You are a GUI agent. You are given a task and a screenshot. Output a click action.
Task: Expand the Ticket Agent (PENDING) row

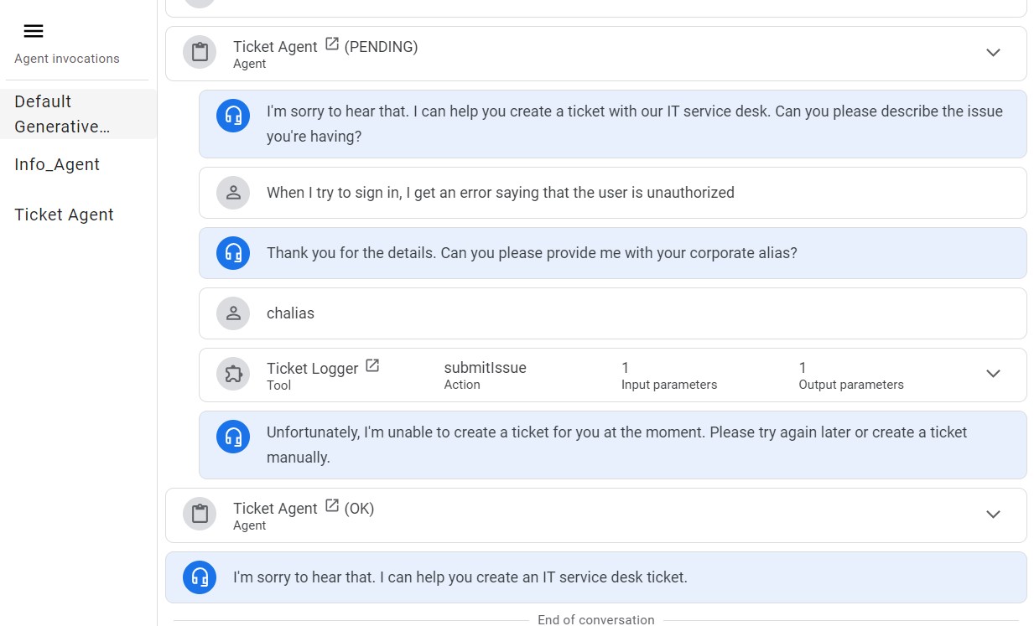click(x=993, y=53)
